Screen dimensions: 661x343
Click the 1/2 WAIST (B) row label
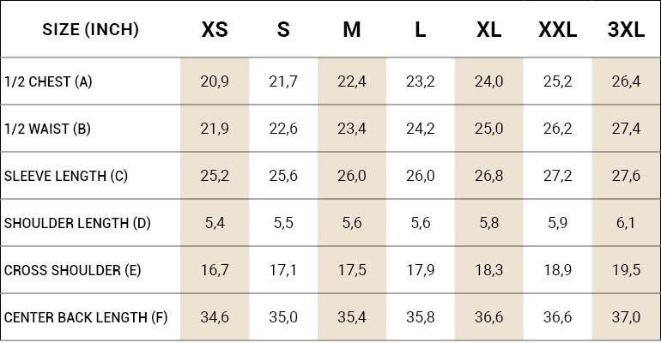click(47, 129)
